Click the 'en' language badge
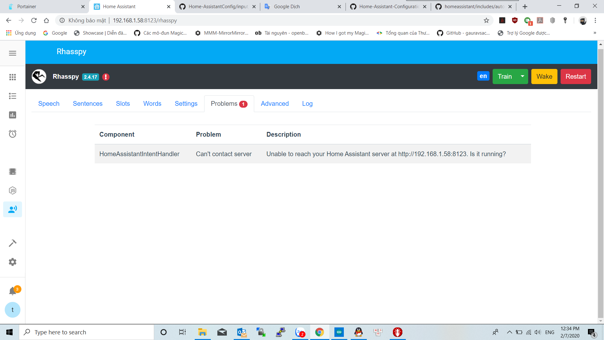Image resolution: width=604 pixels, height=340 pixels. 483,76
